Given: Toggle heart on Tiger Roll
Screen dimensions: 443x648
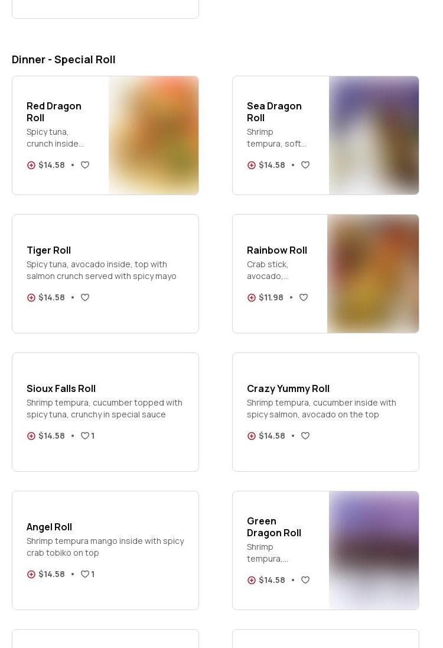Looking at the screenshot, I should 85,298.
